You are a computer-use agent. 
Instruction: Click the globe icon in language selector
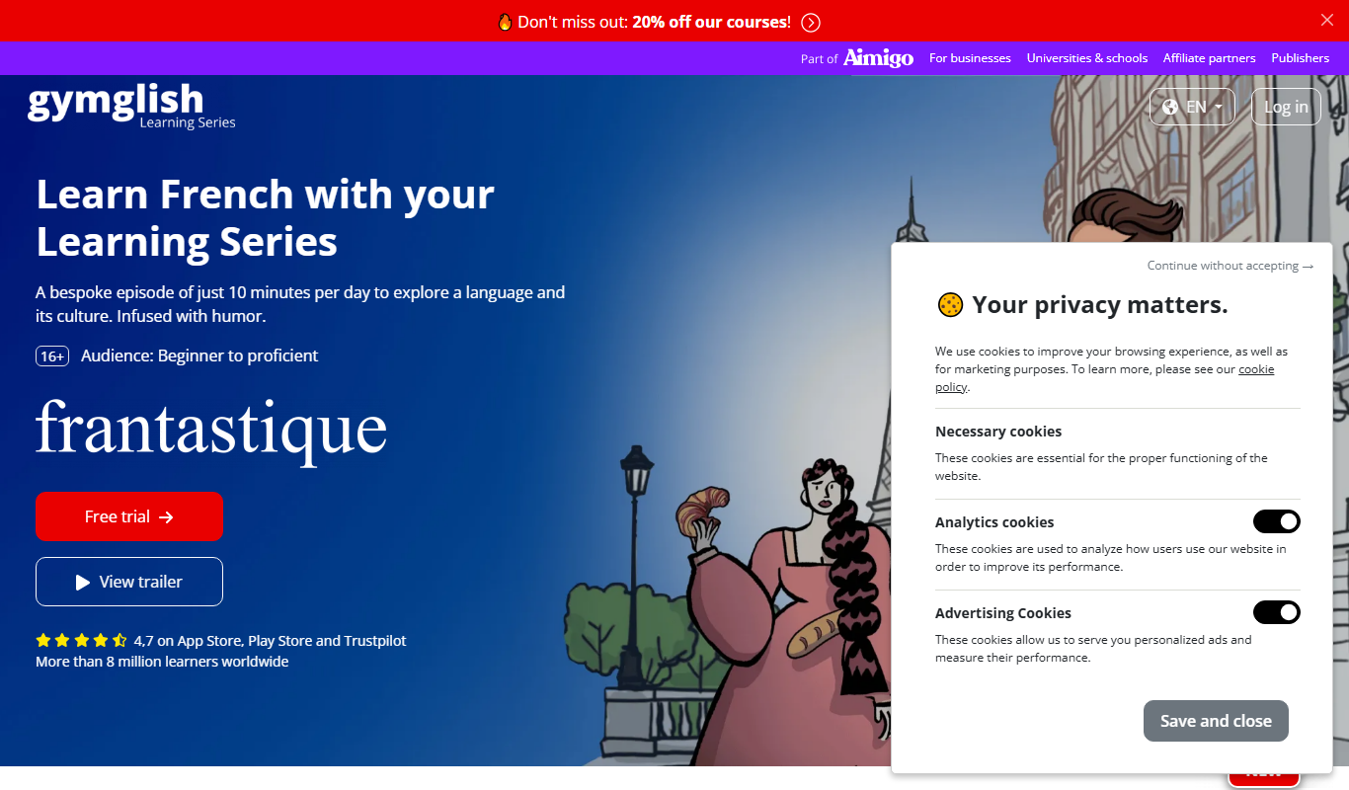point(1170,107)
